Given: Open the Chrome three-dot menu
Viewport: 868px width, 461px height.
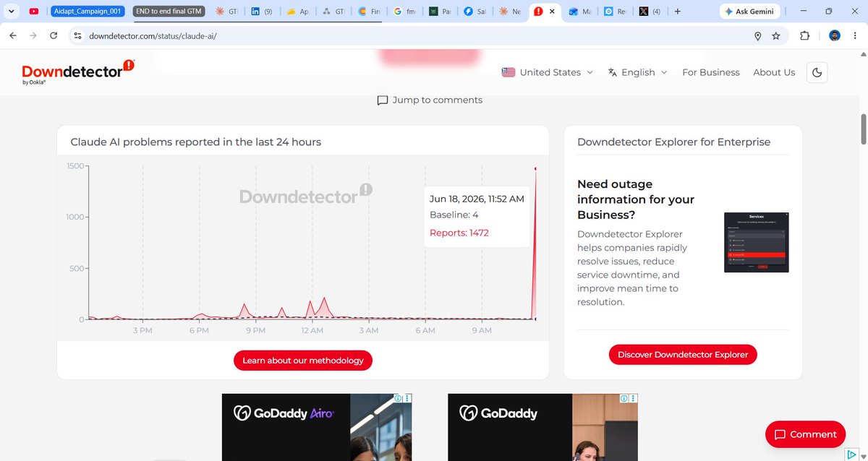Looking at the screenshot, I should tap(854, 36).
